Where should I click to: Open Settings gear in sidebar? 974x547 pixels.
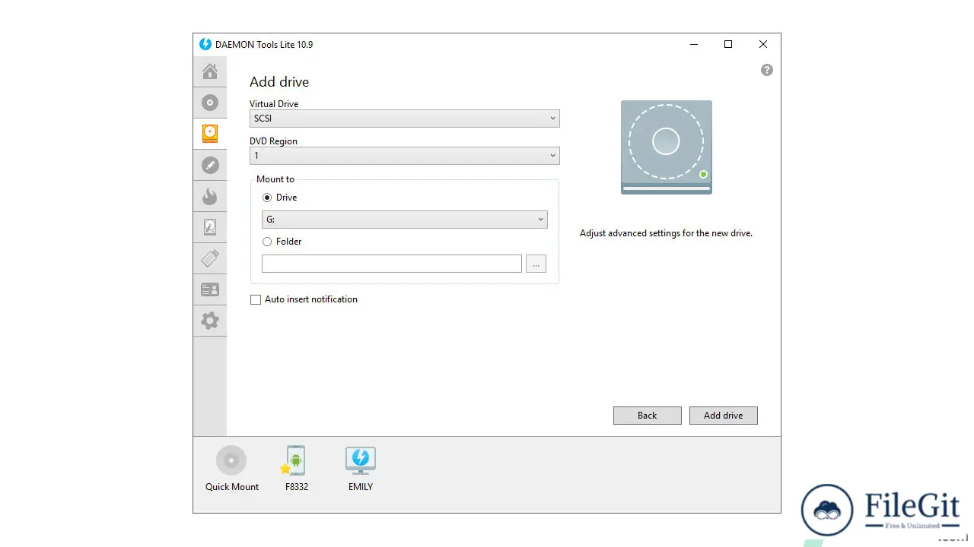210,321
